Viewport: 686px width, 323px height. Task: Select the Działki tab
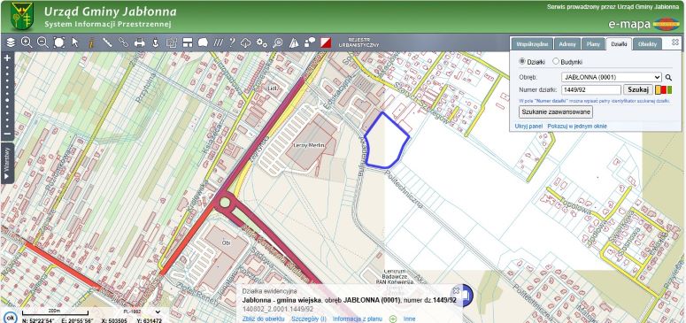coord(619,44)
